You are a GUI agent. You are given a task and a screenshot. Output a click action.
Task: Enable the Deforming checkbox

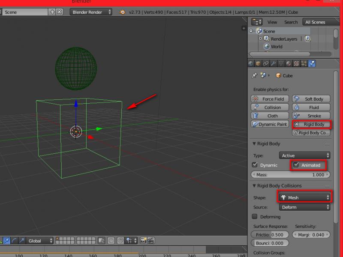coord(255,217)
